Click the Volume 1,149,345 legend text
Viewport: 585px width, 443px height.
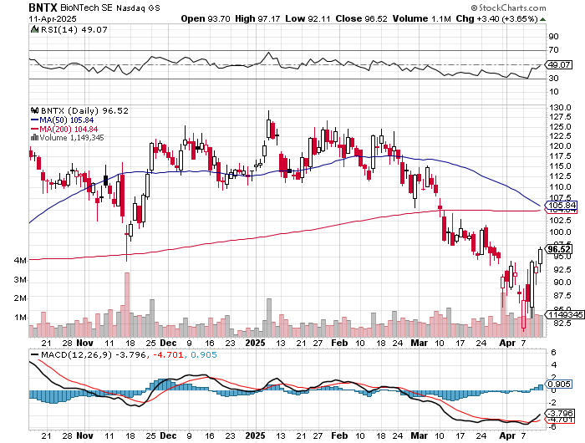point(72,138)
